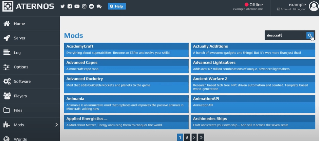Click into the decocraft search field

pyautogui.click(x=286, y=35)
